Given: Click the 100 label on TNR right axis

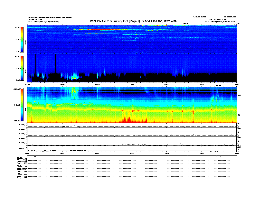Looking at the screenshot, I should (x=240, y=95).
